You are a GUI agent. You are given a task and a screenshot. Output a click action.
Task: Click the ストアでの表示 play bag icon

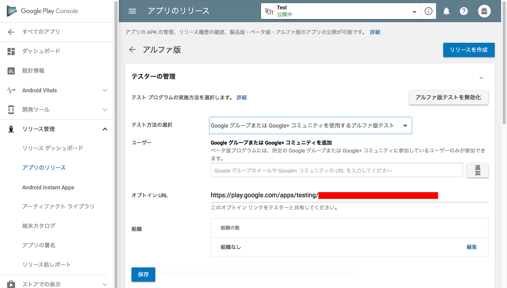pos(11,284)
